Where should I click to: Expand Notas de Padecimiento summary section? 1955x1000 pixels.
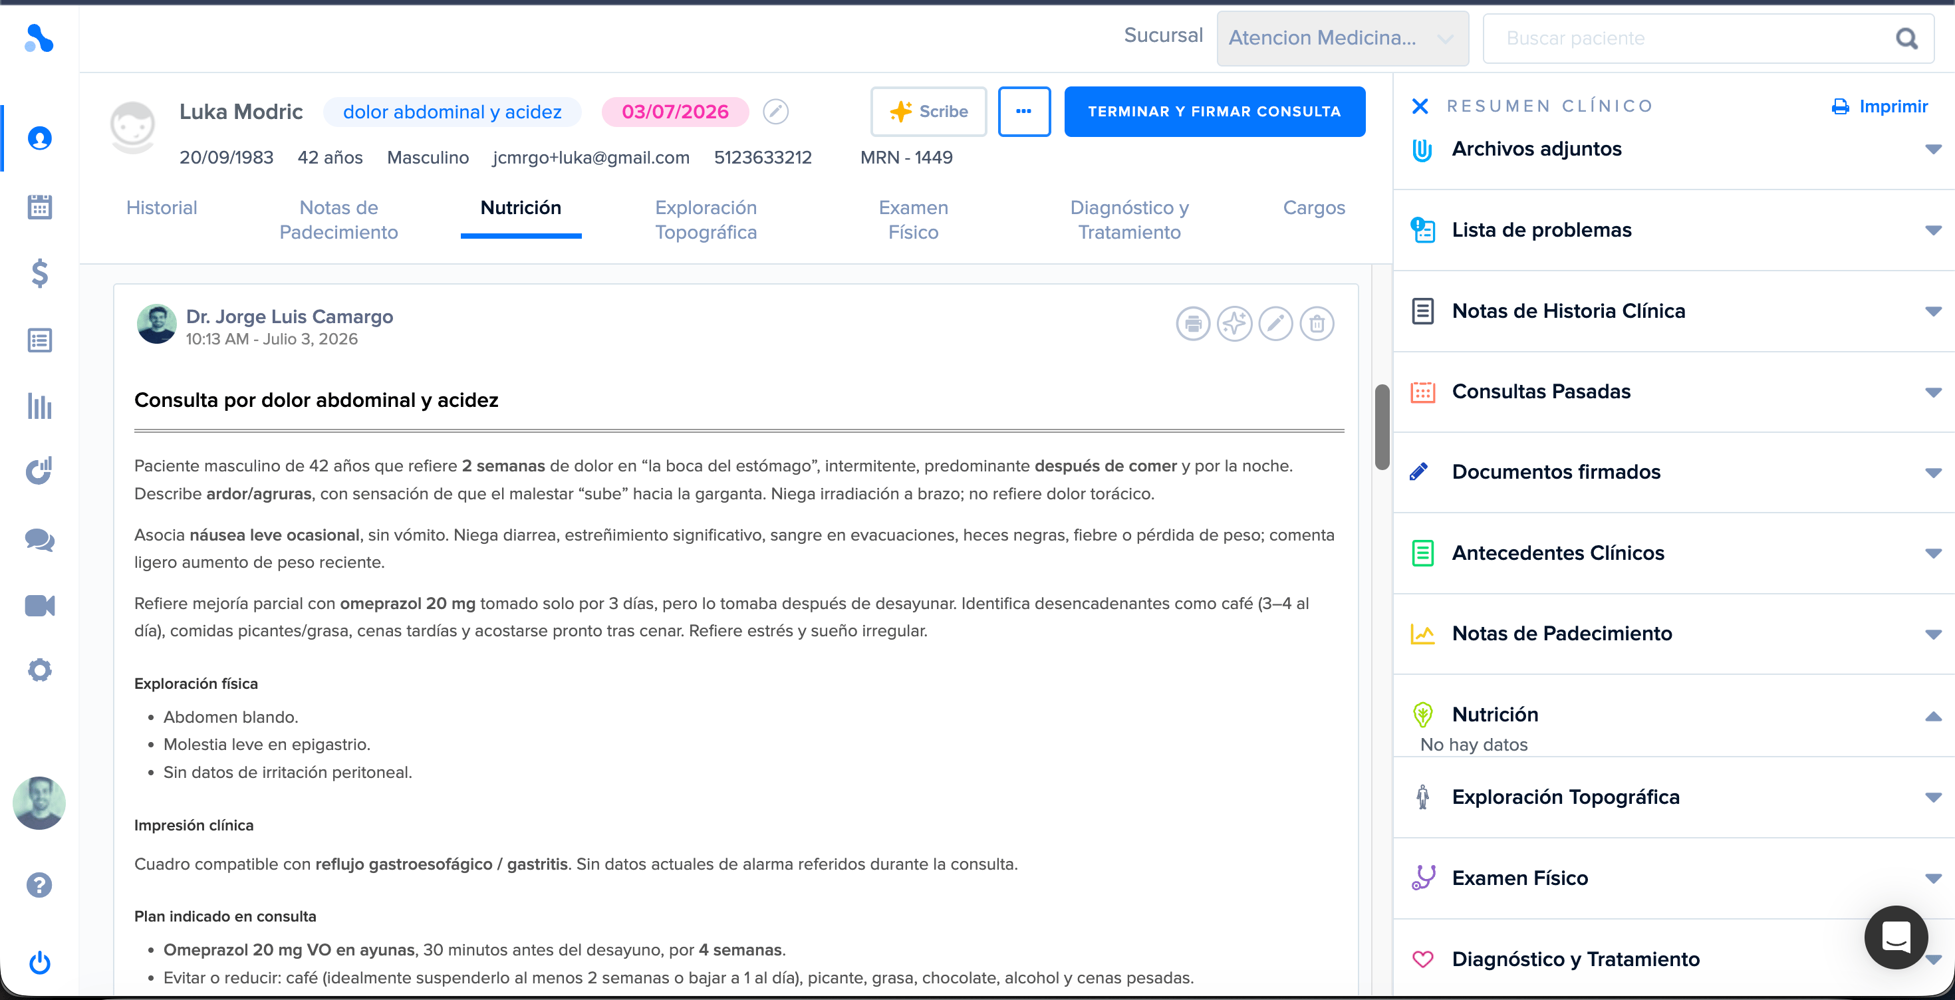[1933, 634]
